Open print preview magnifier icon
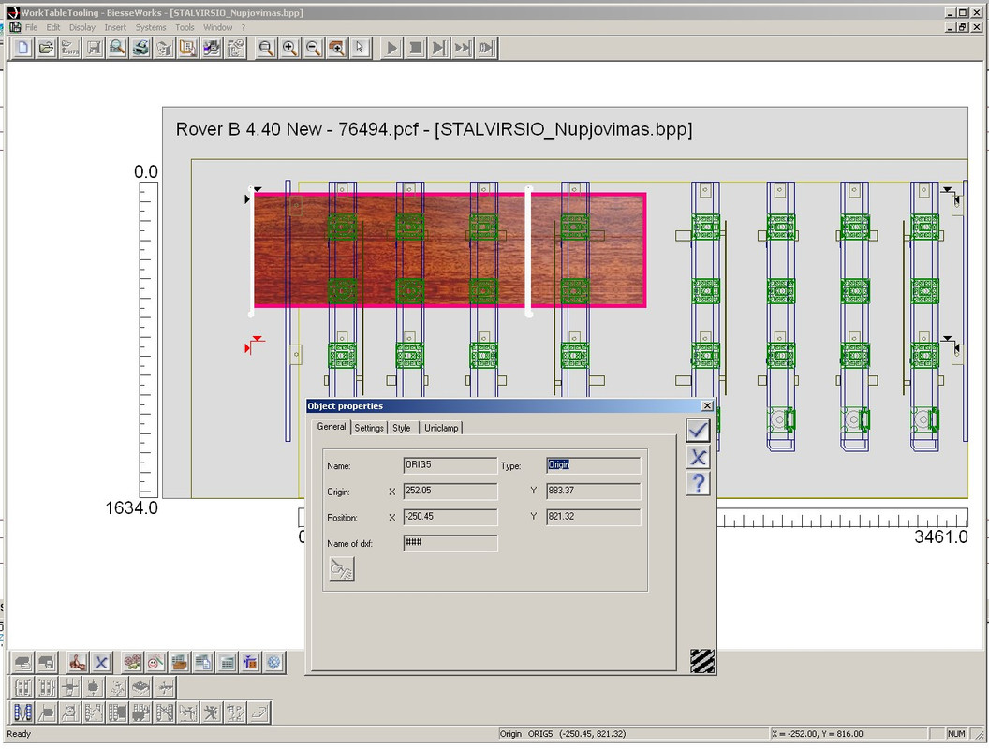The width and height of the screenshot is (989, 749). 117,48
